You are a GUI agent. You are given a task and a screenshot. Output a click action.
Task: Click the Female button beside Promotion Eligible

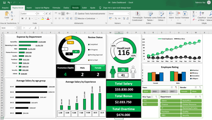(98, 68)
